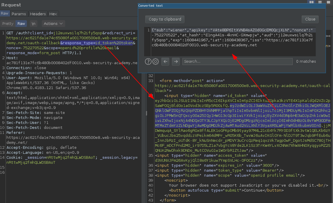Click the "Sec-Fetch-Dest: document" header

click(x=34, y=128)
